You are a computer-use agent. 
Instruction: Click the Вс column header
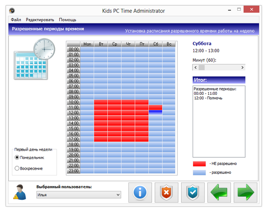tap(169, 44)
